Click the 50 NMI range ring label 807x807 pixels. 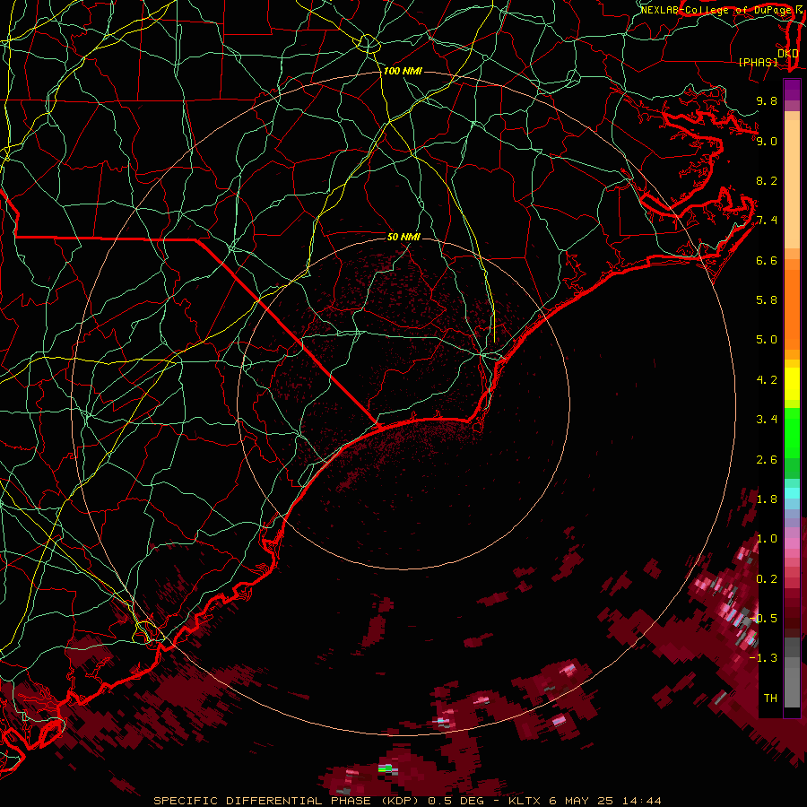click(x=403, y=237)
